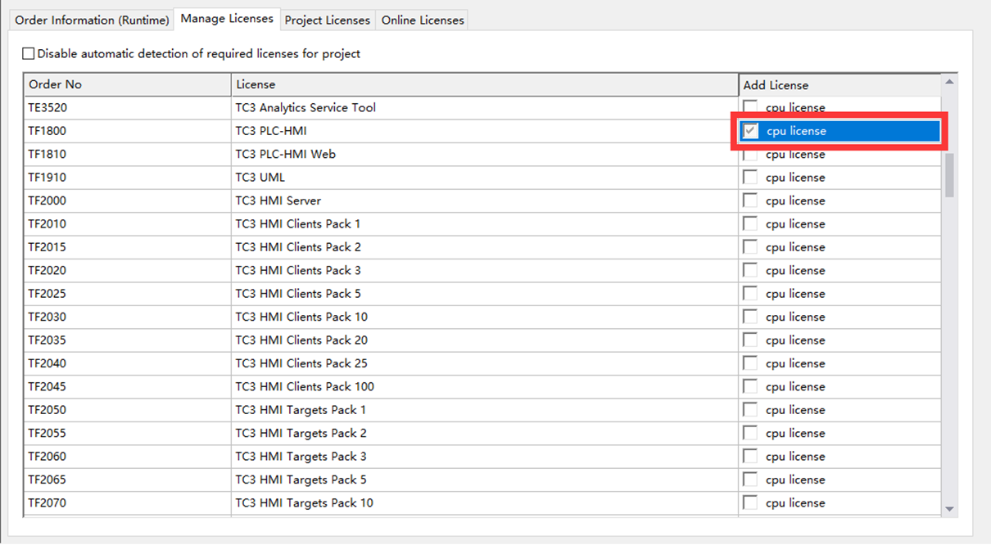Click the TC3 PLC-HMI license name
991x545 pixels.
271,131
